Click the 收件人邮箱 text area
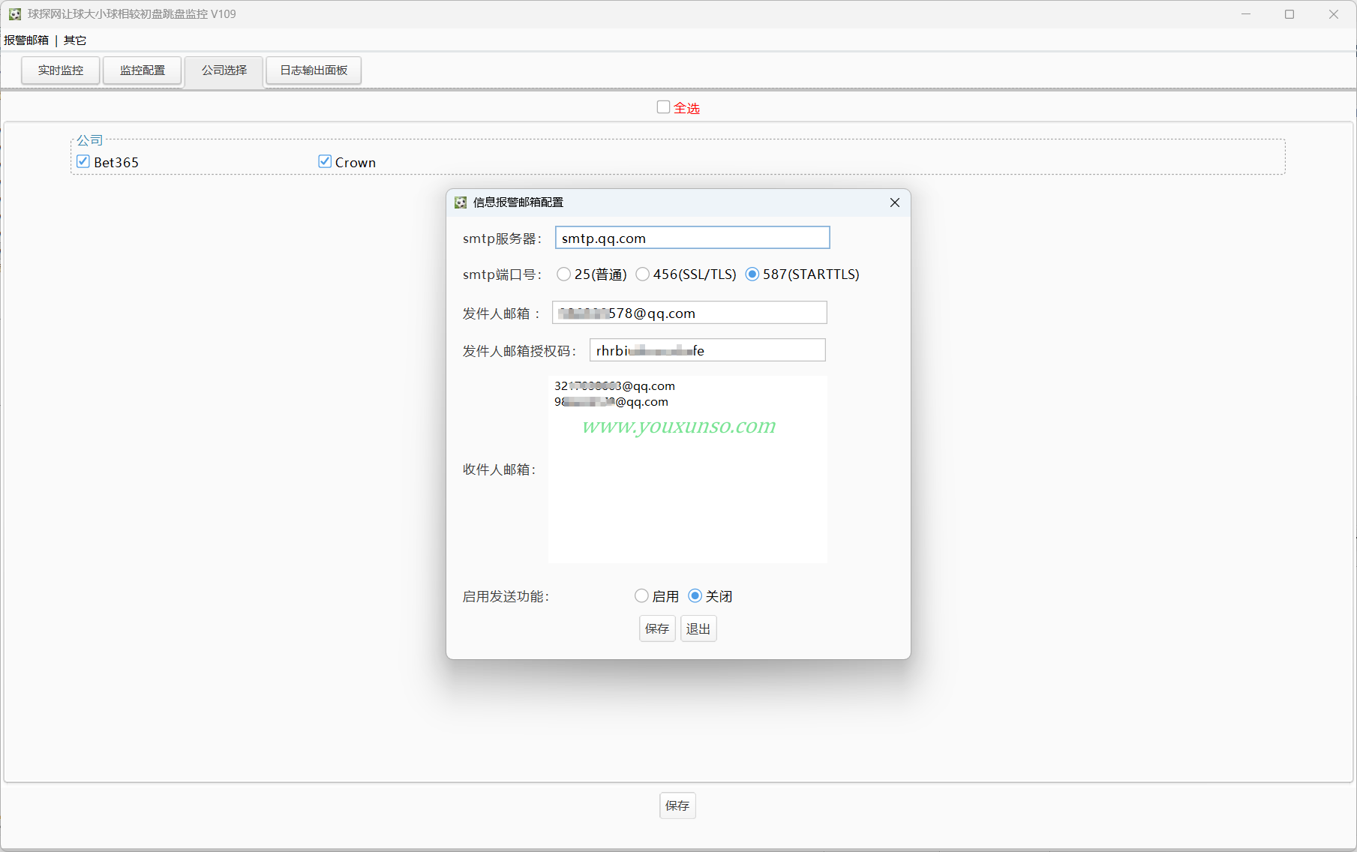The image size is (1357, 852). [688, 469]
